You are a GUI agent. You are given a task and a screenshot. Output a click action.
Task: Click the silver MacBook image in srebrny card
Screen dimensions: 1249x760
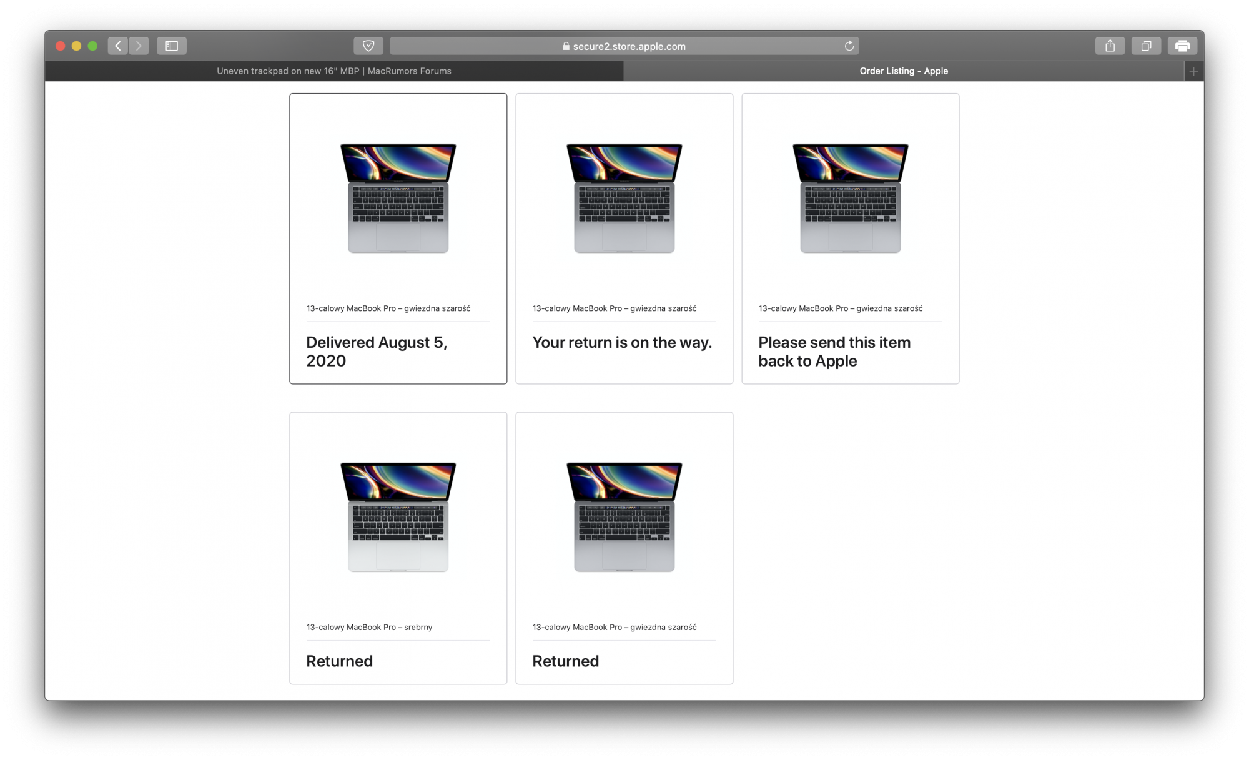[398, 516]
